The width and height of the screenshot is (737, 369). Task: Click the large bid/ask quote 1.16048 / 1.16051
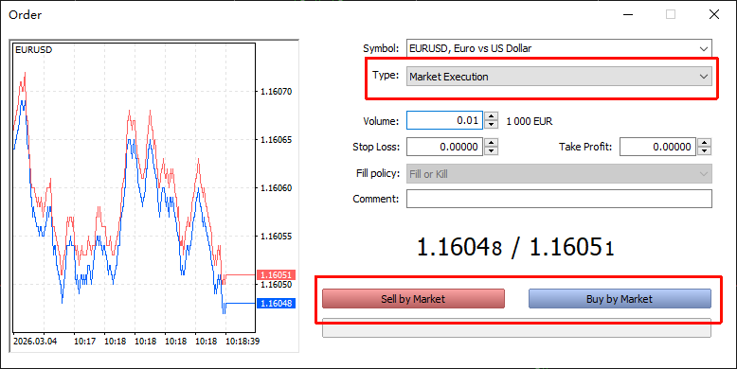click(515, 247)
